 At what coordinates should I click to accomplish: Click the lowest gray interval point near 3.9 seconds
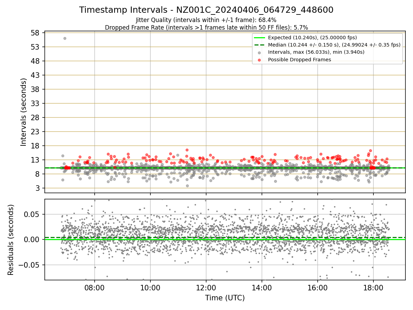pyautogui.click(x=187, y=186)
